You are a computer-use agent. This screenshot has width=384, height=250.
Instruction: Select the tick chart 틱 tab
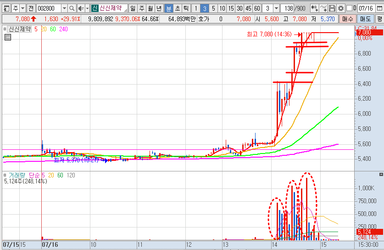pyautogui.click(x=186, y=9)
